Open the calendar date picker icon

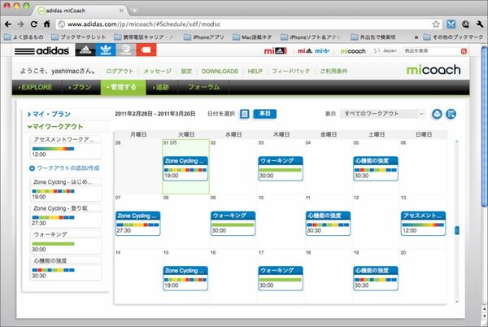(245, 114)
